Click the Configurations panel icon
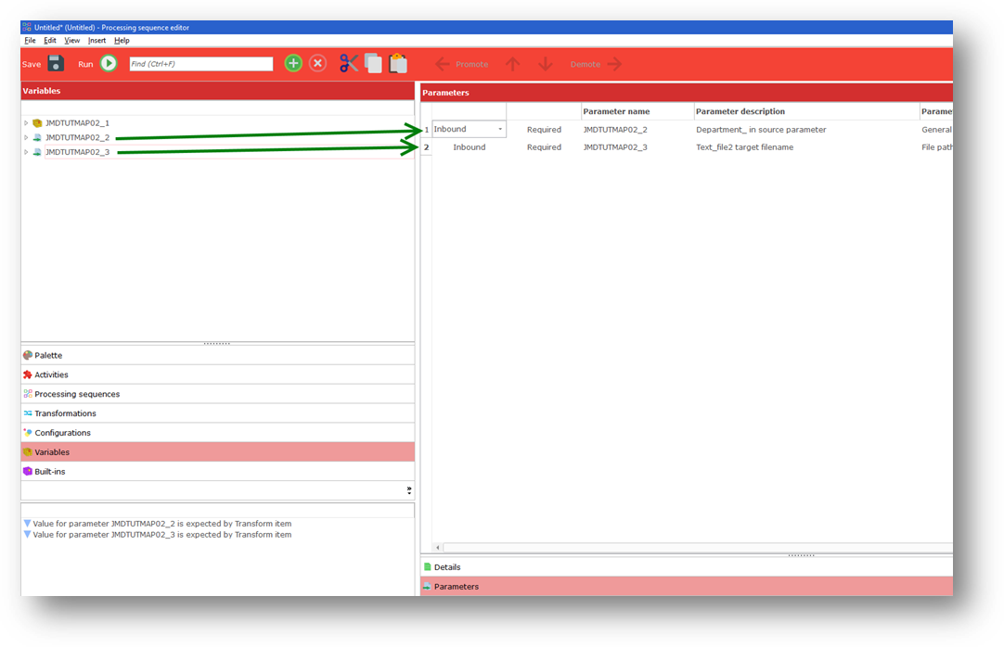The image size is (1004, 647). [x=28, y=432]
